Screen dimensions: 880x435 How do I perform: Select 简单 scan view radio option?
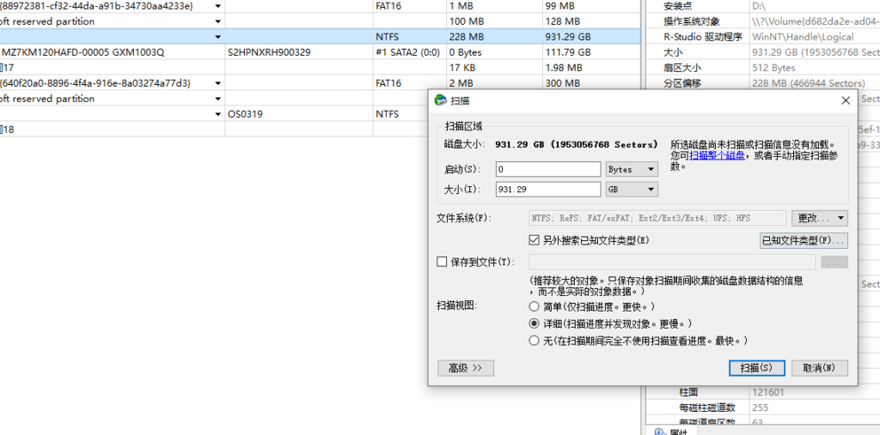point(535,306)
